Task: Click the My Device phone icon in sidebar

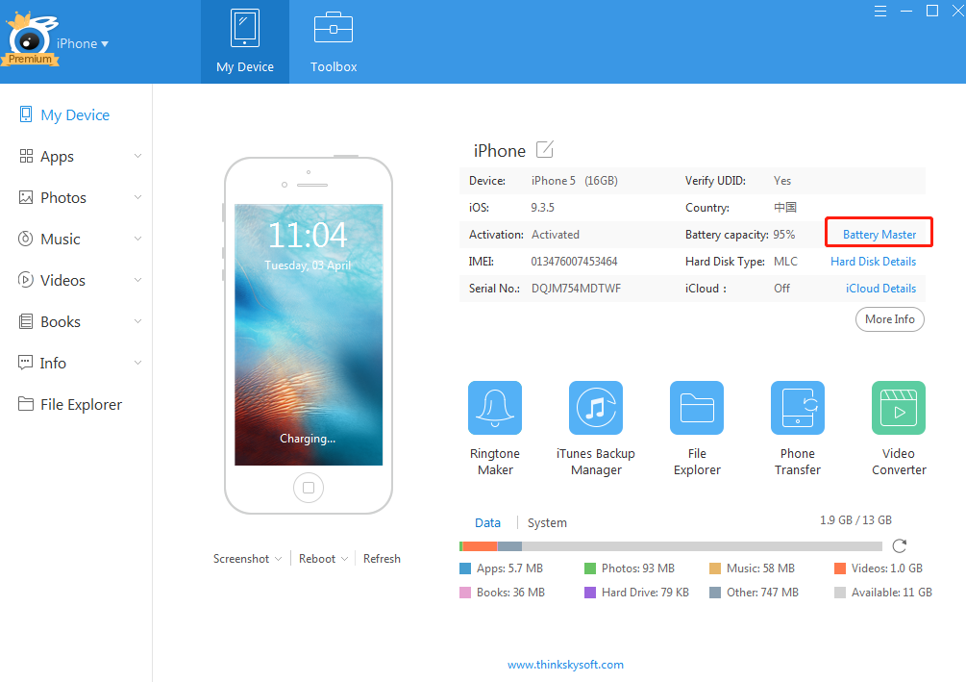Action: pos(26,114)
